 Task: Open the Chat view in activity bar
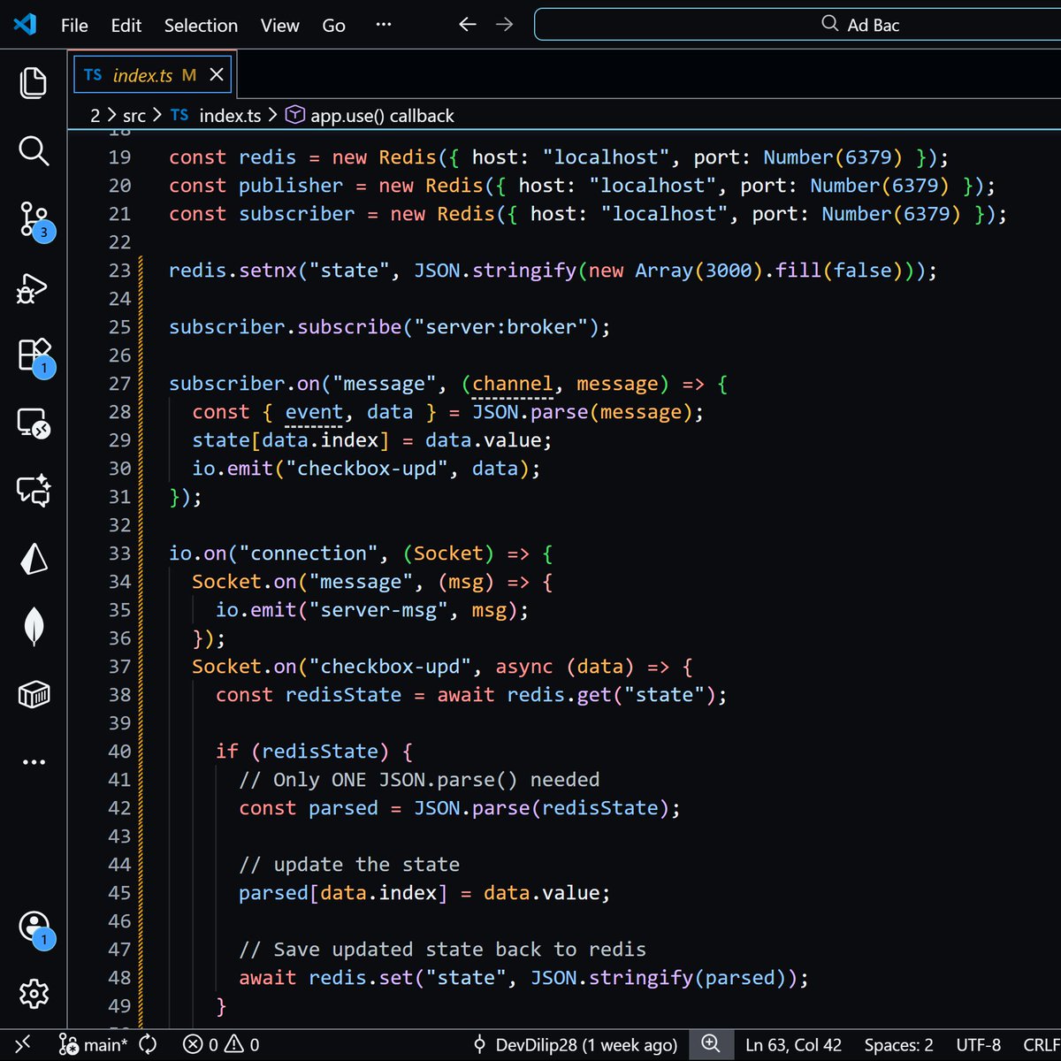pos(34,491)
